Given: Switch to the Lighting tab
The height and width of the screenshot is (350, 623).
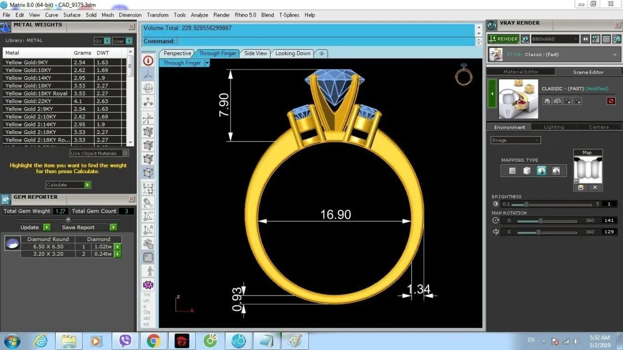Looking at the screenshot, I should click(x=554, y=127).
